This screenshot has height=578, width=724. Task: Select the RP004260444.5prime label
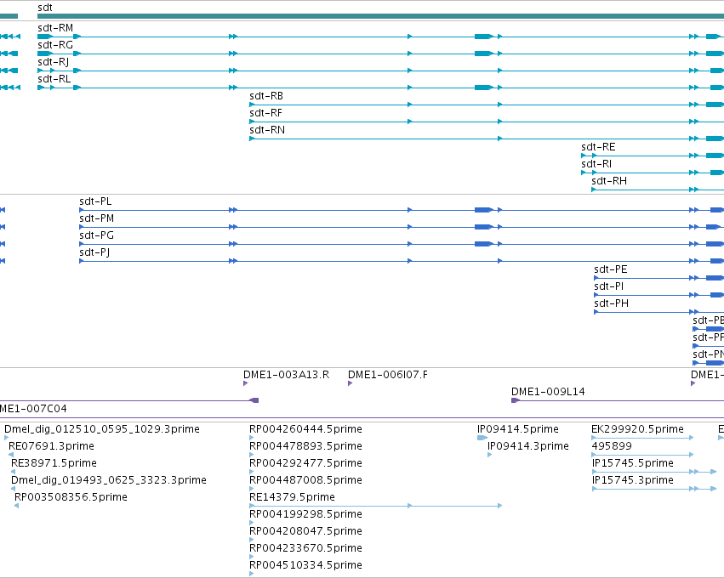pyautogui.click(x=305, y=429)
